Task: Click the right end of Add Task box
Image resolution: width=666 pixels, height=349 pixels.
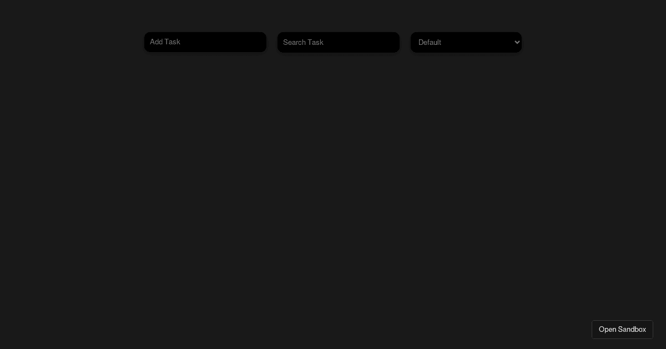Action: coord(258,42)
